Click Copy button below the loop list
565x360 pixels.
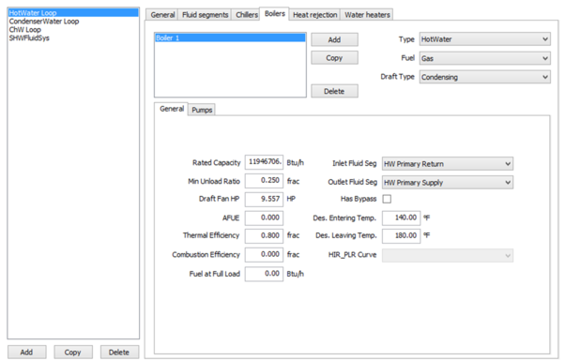tap(73, 352)
